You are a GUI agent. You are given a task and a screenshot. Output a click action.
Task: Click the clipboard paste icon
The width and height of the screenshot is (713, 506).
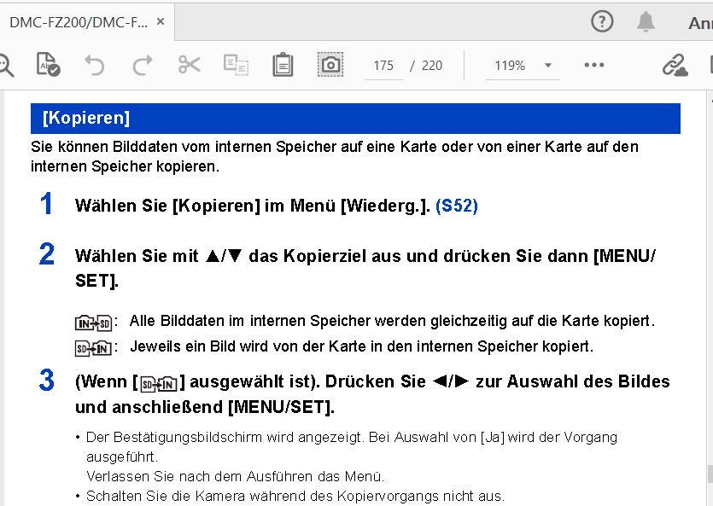283,65
